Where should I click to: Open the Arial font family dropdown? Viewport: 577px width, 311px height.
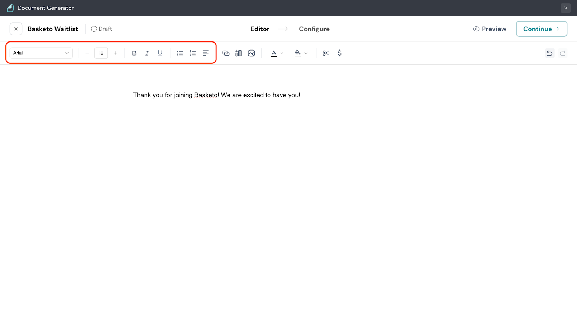coord(41,53)
